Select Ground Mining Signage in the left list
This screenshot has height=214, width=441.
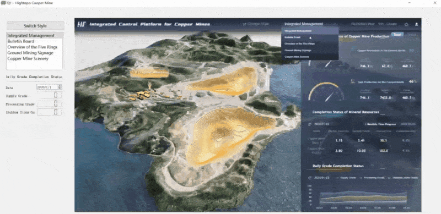[x=35, y=53]
